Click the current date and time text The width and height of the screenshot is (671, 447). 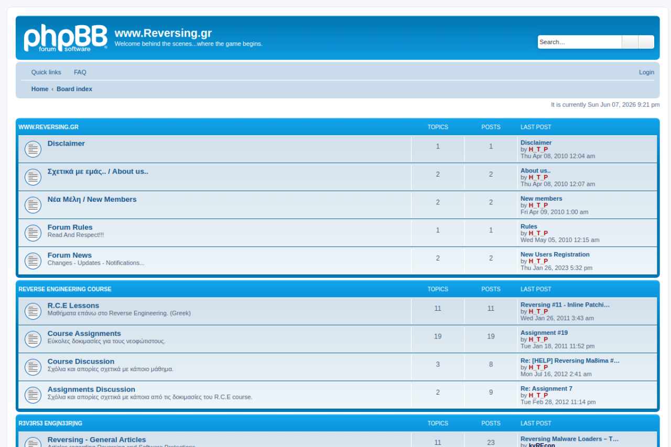tap(605, 105)
